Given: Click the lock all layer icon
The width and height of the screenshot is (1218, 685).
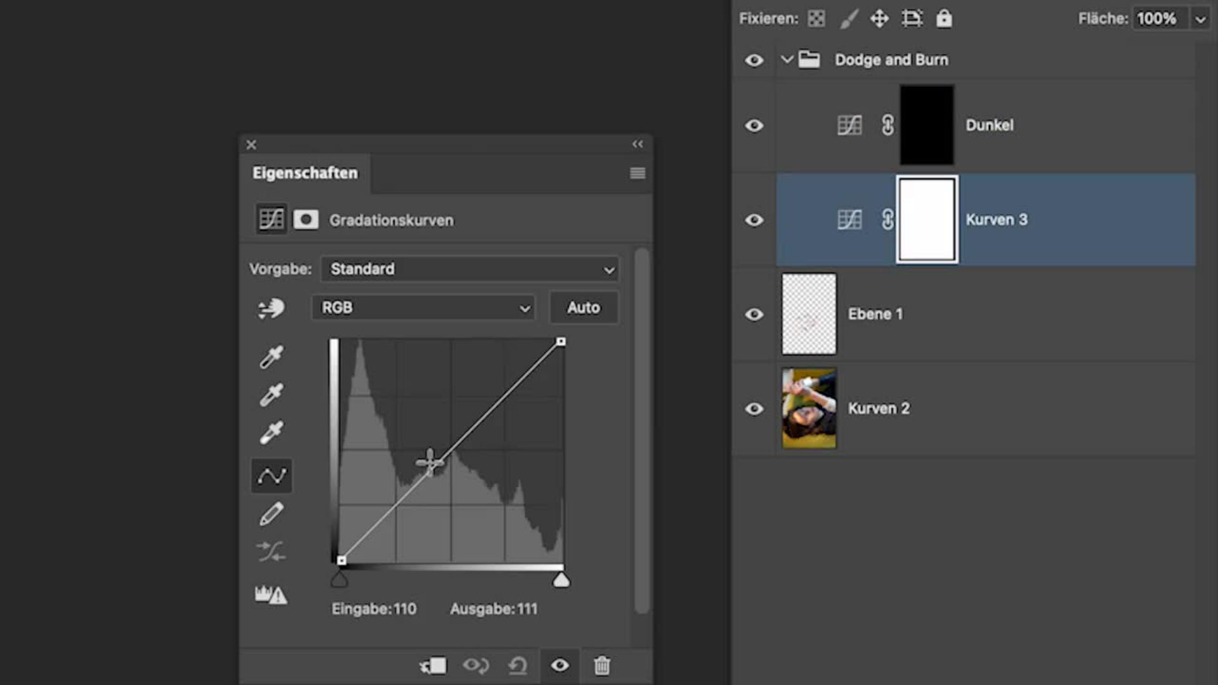Looking at the screenshot, I should 944,18.
